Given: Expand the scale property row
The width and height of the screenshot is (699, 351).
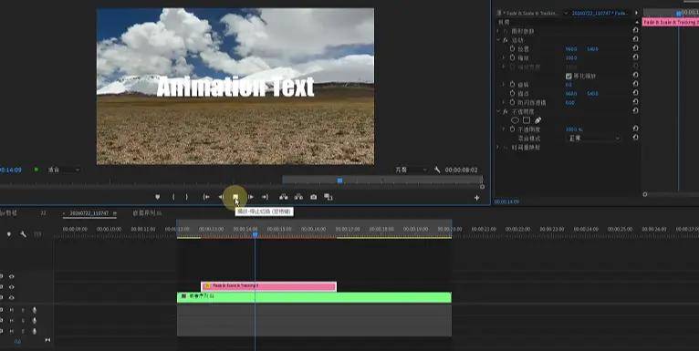Looking at the screenshot, I should (x=505, y=57).
